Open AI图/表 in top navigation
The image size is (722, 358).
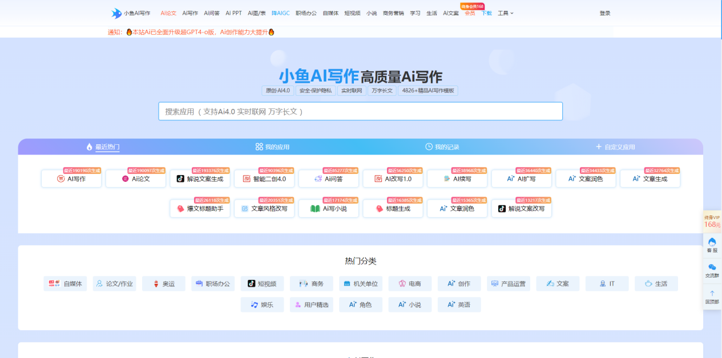(x=257, y=13)
